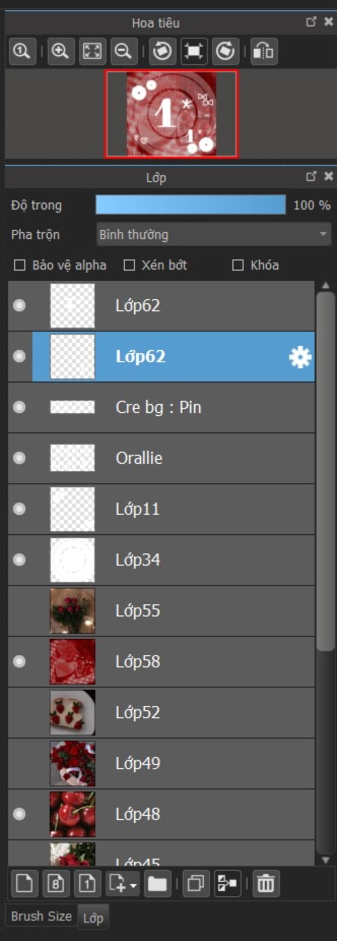Hide the Orallie layer
The image size is (337, 941).
coord(19,458)
